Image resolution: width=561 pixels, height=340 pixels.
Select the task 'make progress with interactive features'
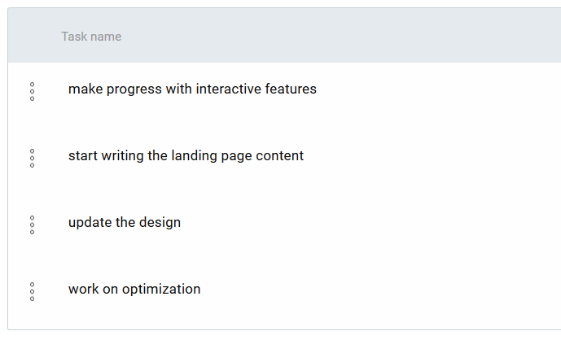[x=192, y=89]
